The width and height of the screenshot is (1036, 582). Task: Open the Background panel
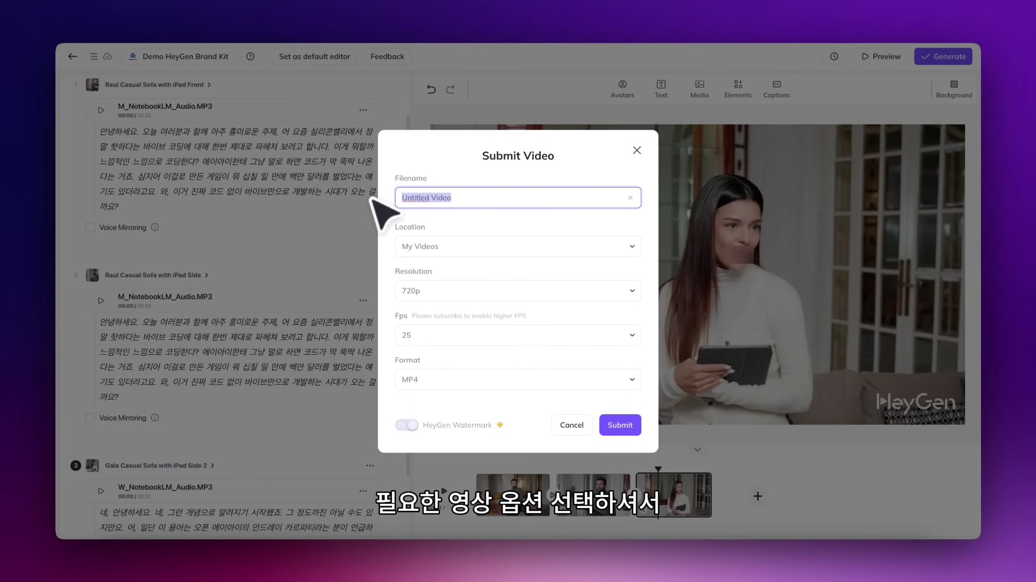pyautogui.click(x=954, y=89)
